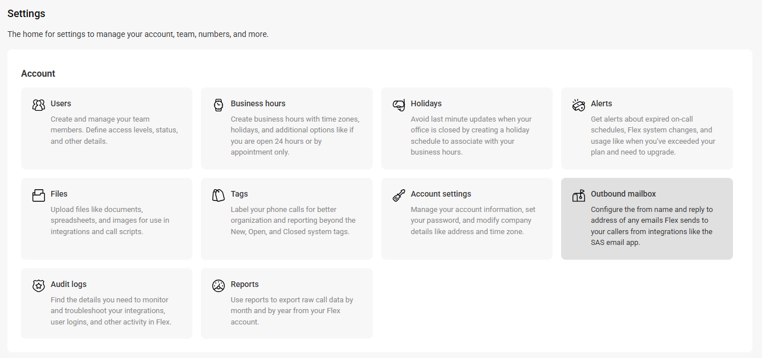Click the settings home subtitle text
The image size is (762, 358).
pos(138,34)
